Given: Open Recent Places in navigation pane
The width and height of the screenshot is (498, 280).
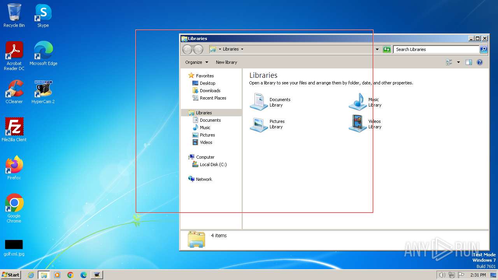Looking at the screenshot, I should point(209,98).
